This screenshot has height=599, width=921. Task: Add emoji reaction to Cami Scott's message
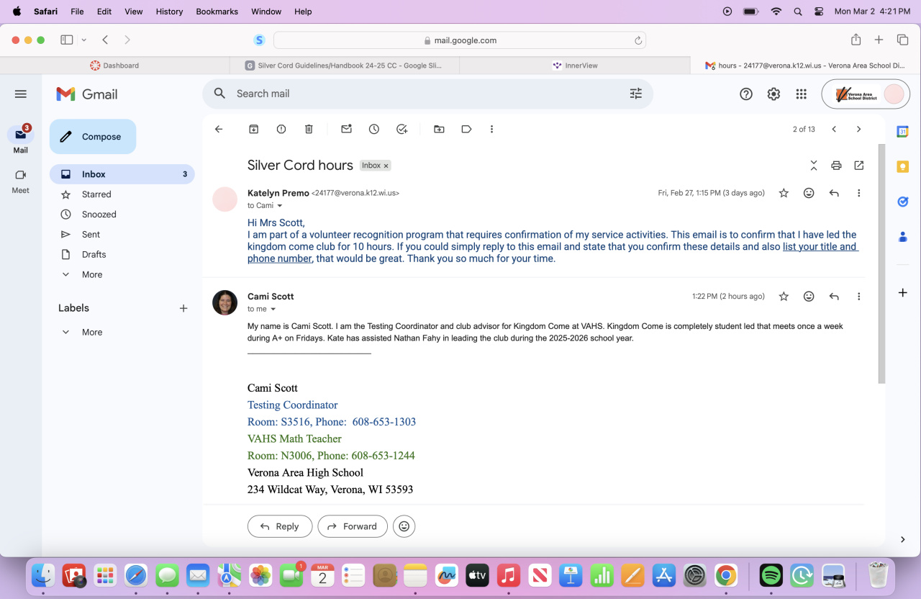pyautogui.click(x=809, y=297)
